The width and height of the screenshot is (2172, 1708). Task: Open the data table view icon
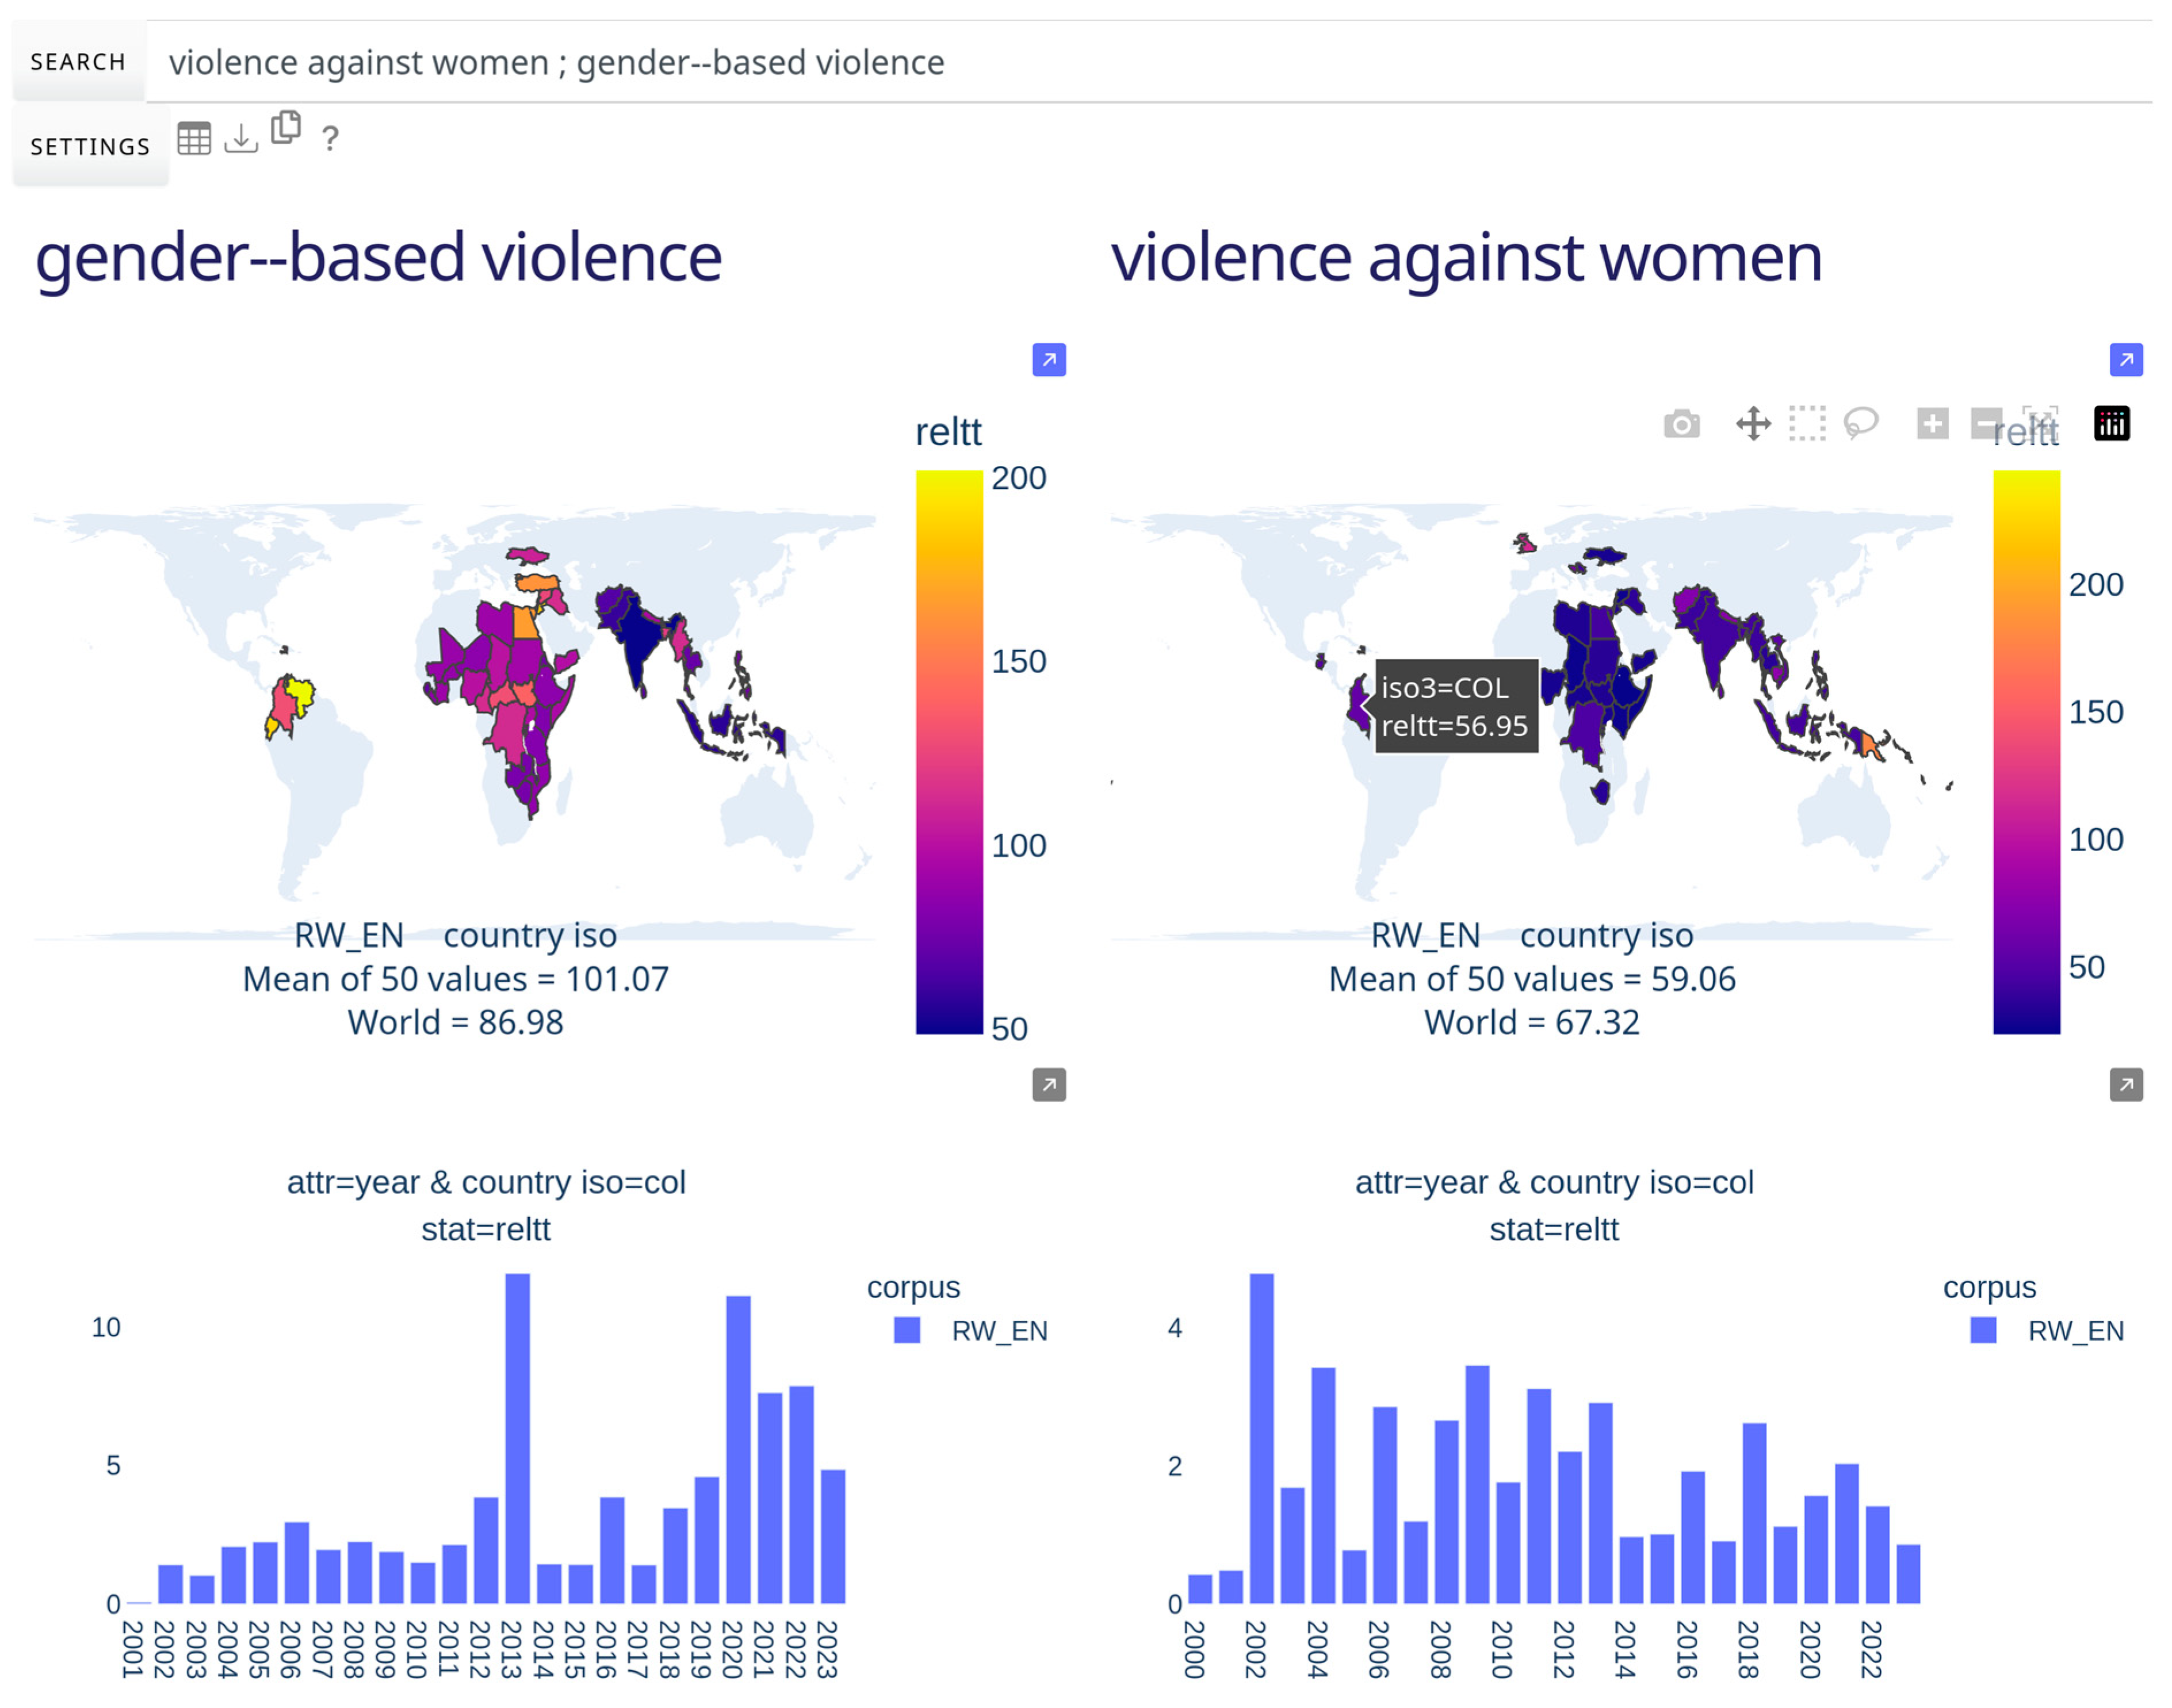click(194, 138)
